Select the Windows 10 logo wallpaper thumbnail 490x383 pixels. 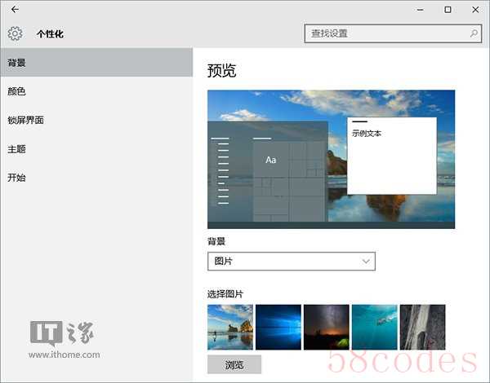[x=278, y=327]
